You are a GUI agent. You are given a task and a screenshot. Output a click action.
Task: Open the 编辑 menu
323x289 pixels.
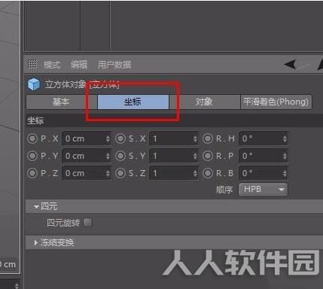pos(79,65)
